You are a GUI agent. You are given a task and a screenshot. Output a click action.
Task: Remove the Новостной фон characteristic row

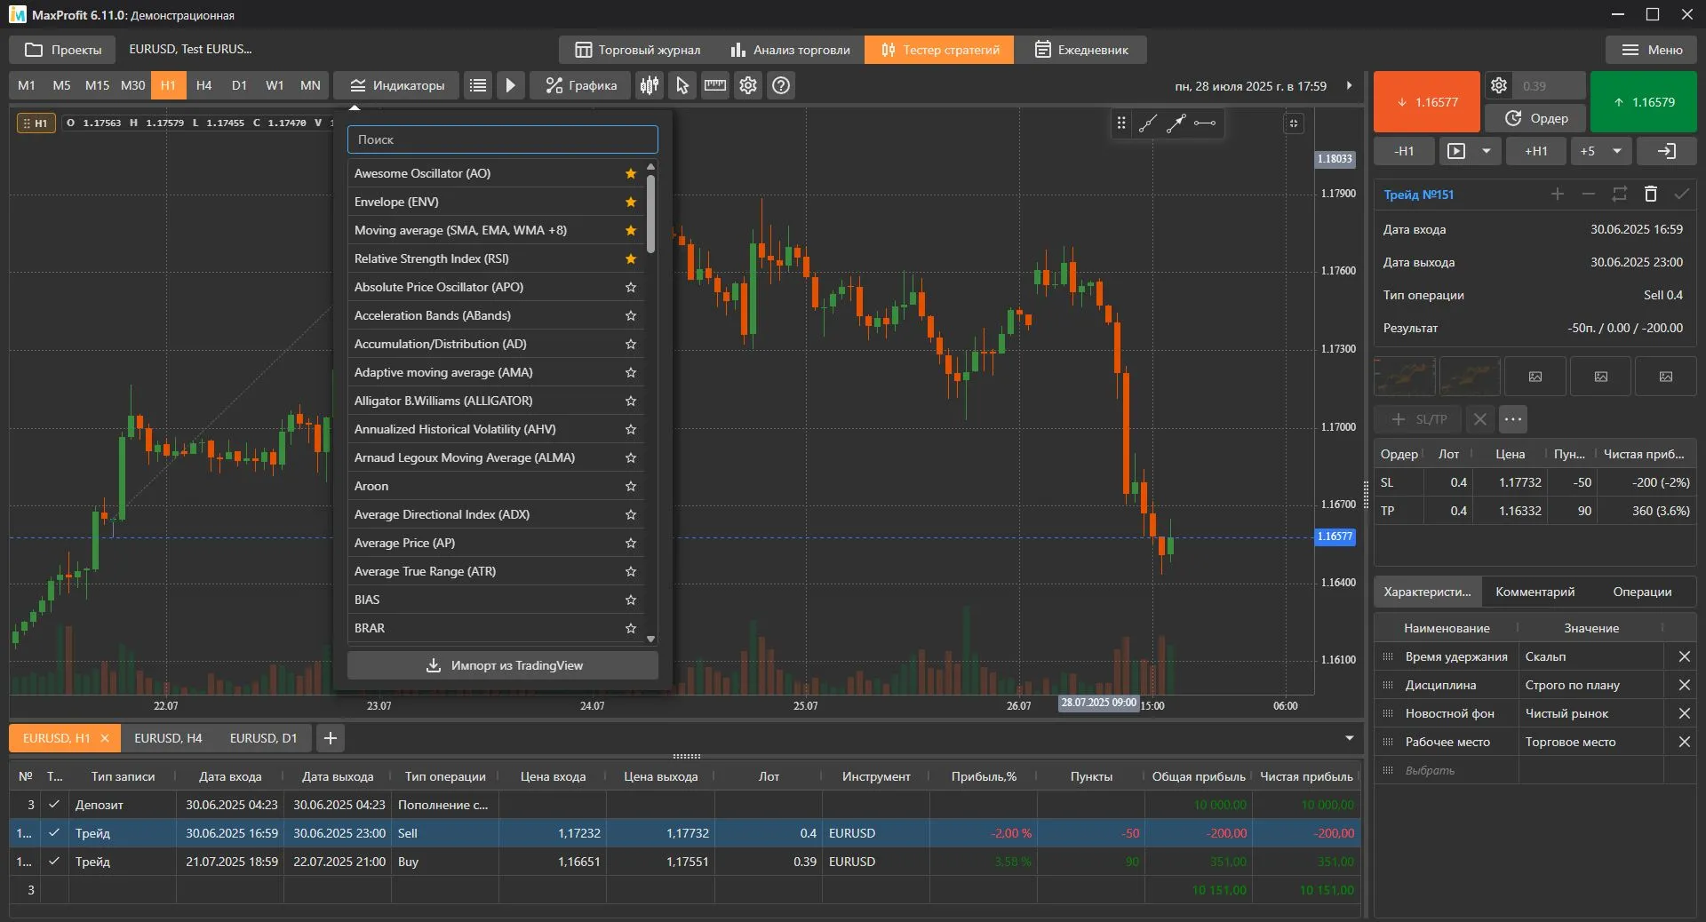1684,713
